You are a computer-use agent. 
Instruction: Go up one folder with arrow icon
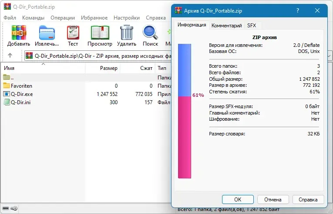pyautogui.click(x=10, y=56)
